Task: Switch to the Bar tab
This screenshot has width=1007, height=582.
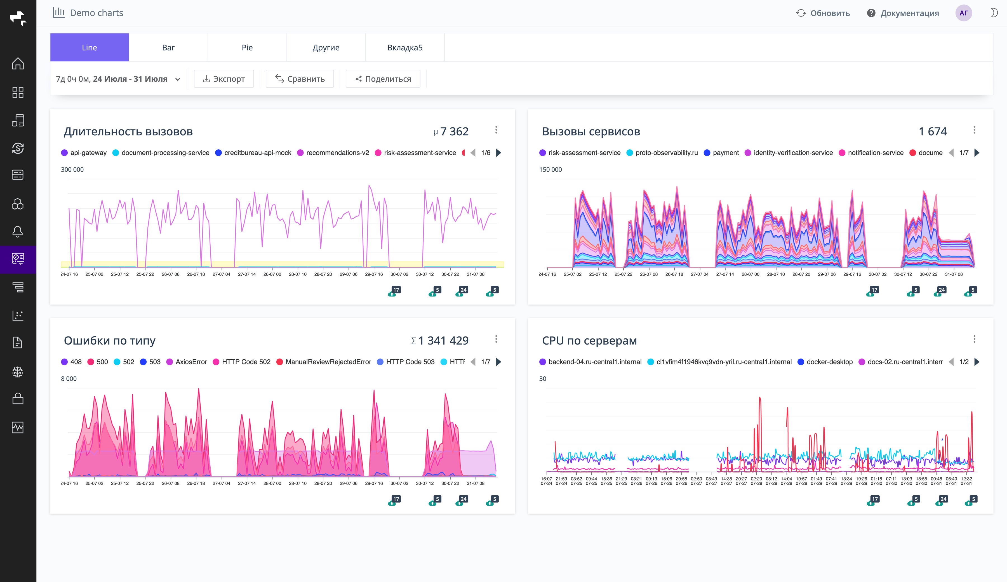Action: click(168, 48)
